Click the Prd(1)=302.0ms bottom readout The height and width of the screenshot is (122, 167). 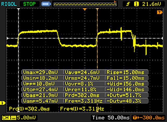click(29, 109)
